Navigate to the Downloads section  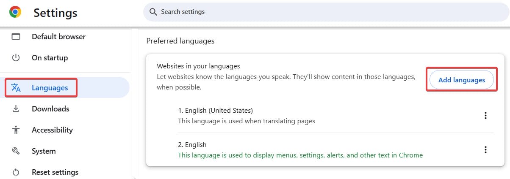[x=50, y=109]
